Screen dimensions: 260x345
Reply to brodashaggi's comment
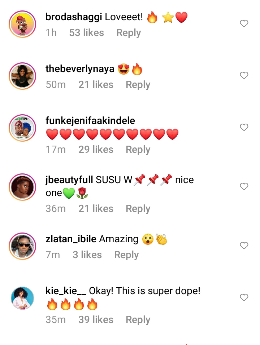coord(129,33)
